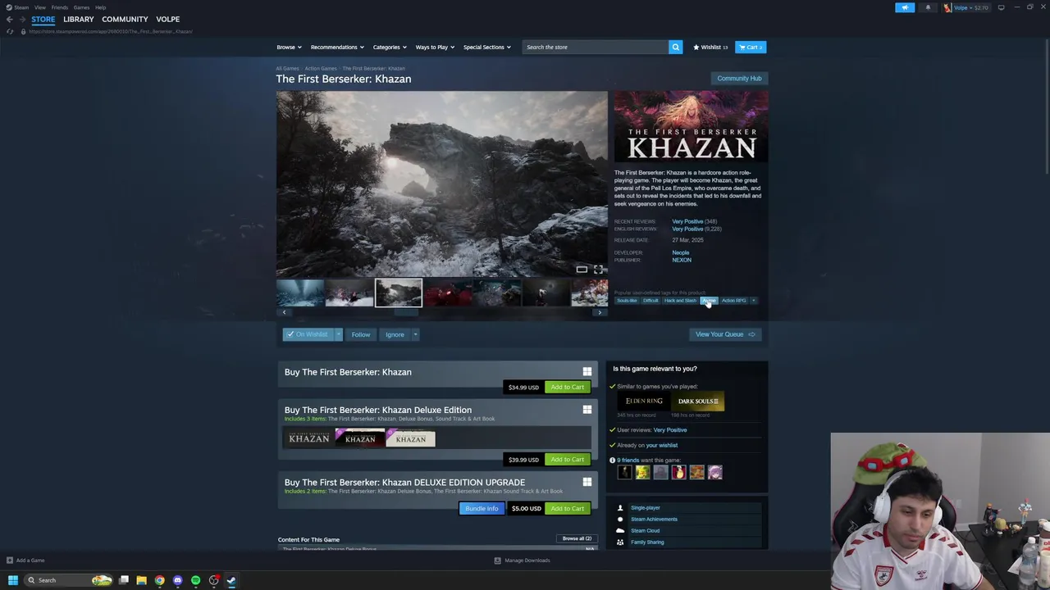Screen dimensions: 1050x590
Task: Click the Steam announcements megaphone icon
Action: click(905, 7)
